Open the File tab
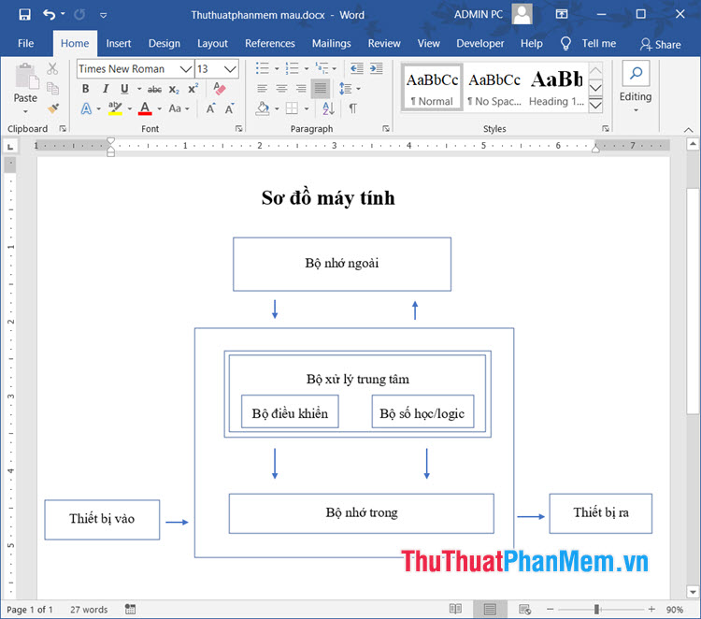This screenshot has width=701, height=619. point(25,43)
